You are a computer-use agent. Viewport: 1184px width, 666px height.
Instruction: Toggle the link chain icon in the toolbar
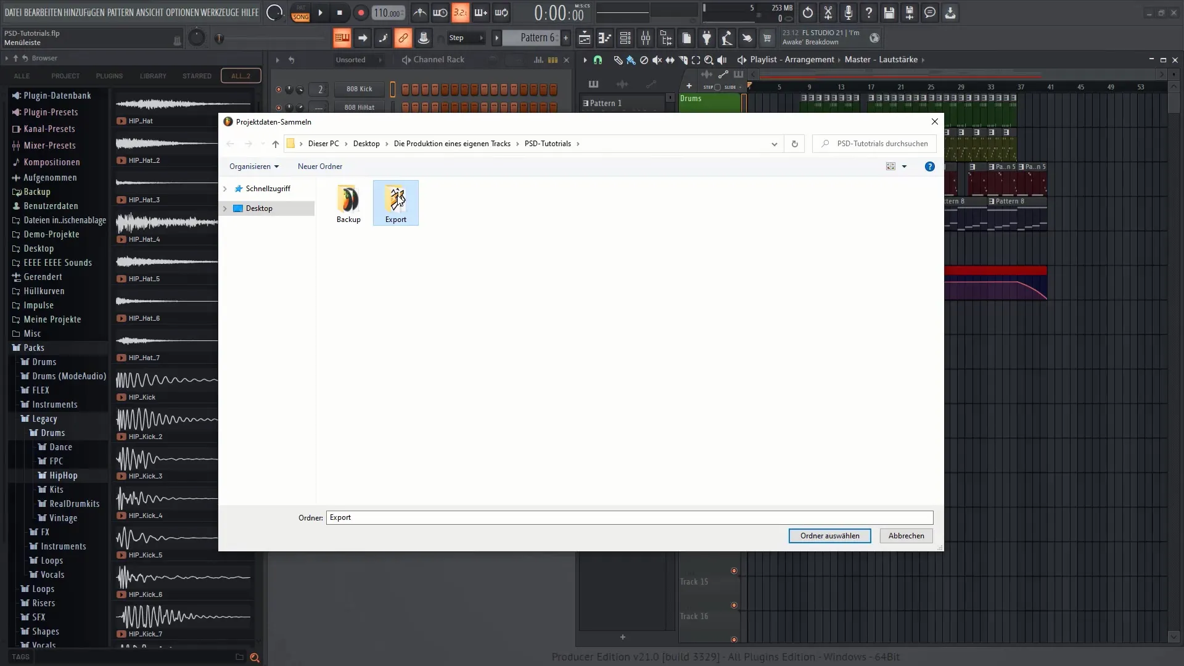click(x=403, y=38)
